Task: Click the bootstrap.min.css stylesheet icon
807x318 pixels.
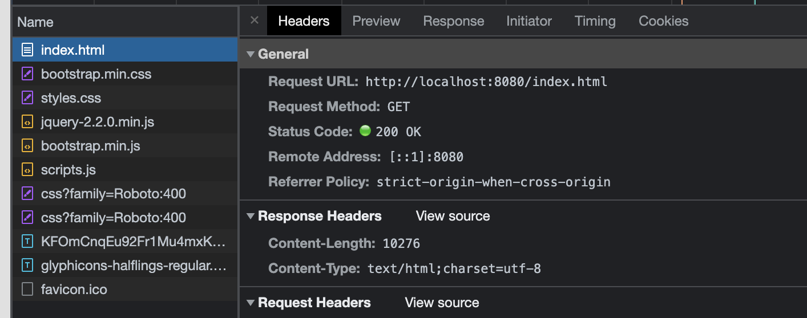Action: (27, 74)
